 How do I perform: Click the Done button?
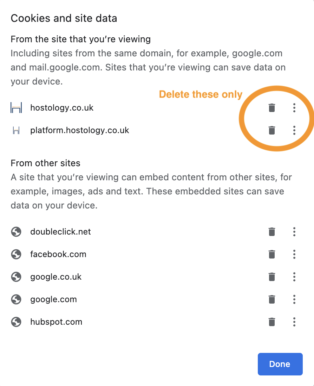[280, 364]
